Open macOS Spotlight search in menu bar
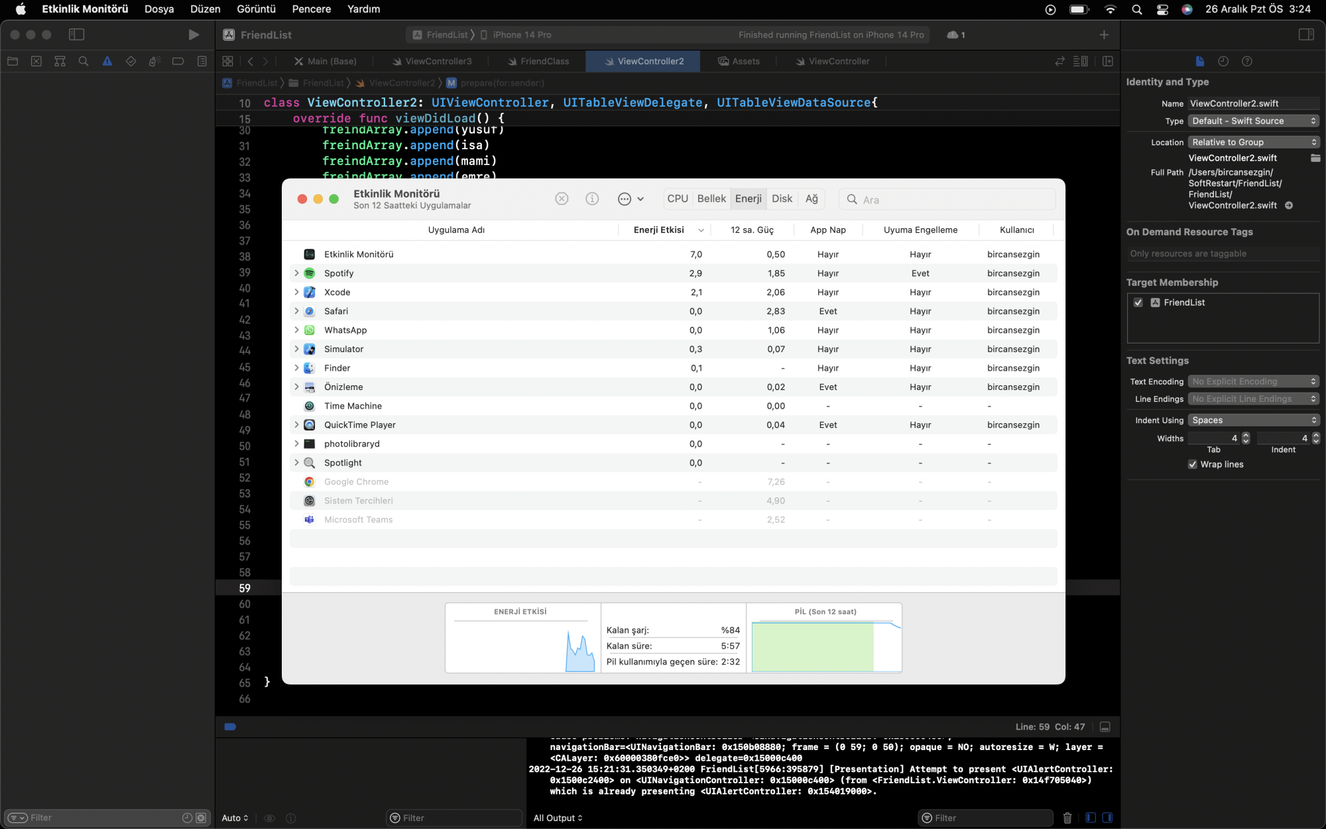The image size is (1326, 829). 1137,9
